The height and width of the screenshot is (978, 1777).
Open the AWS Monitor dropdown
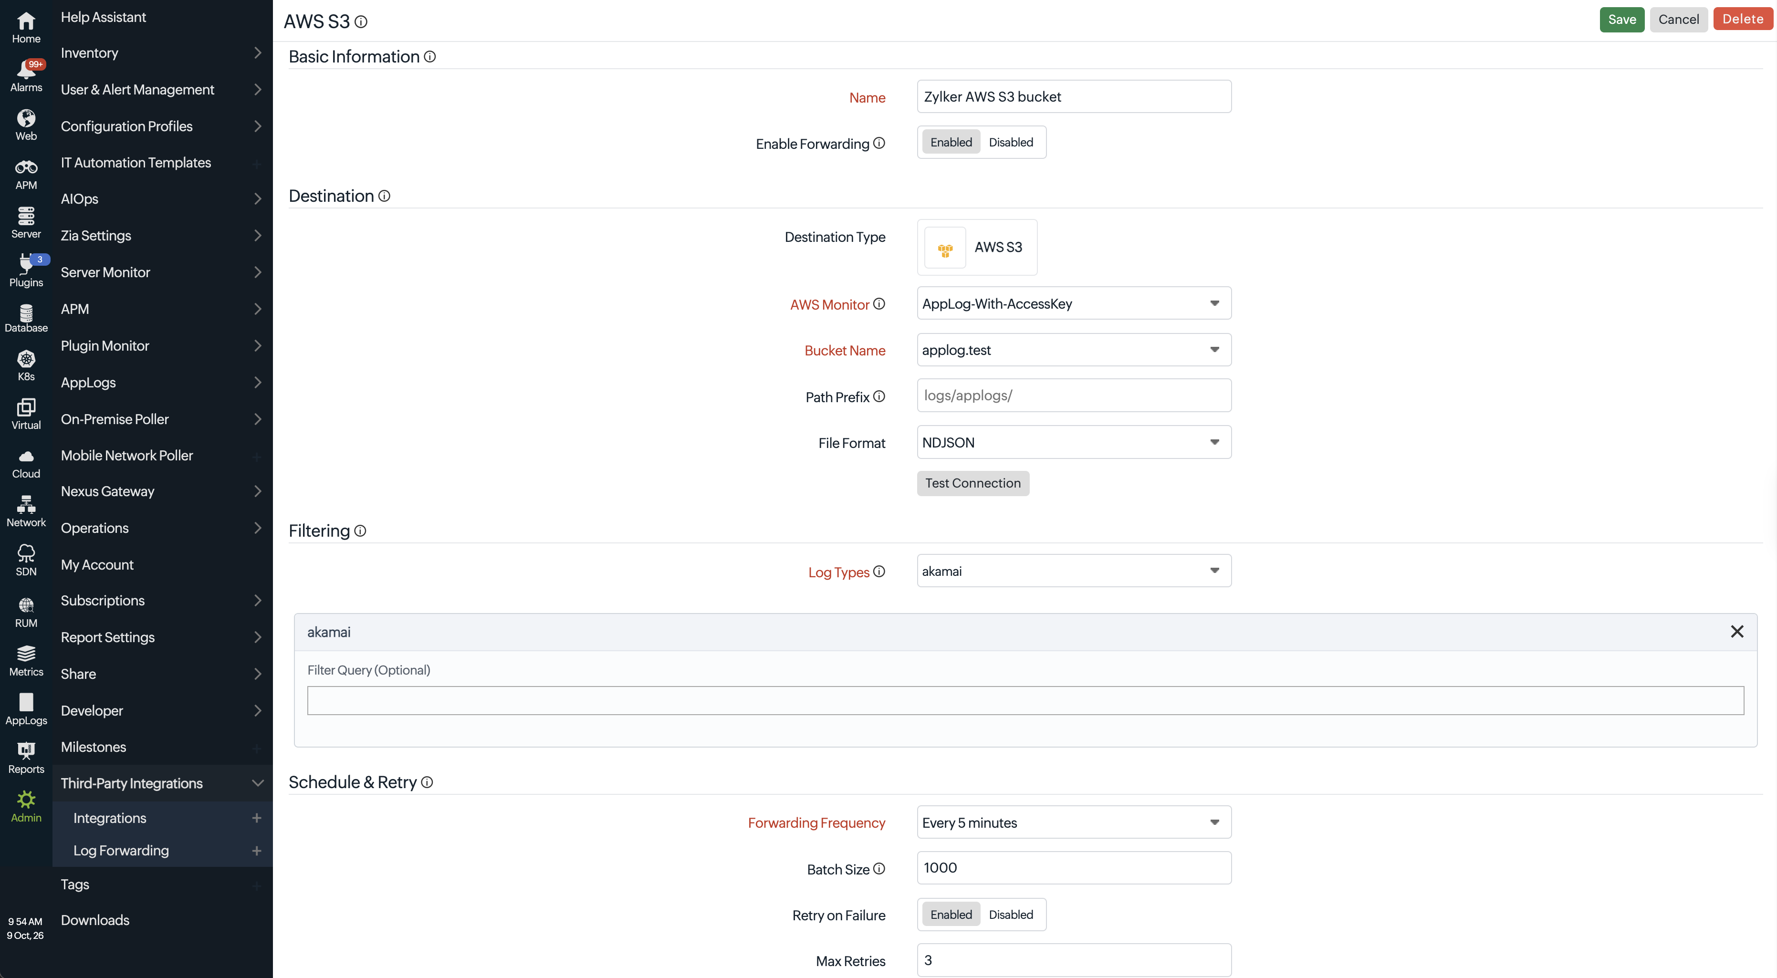click(1073, 303)
